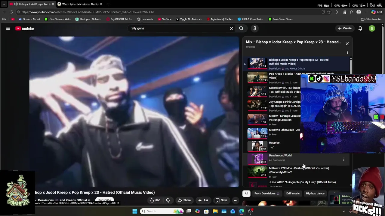
Task: Like the video with 860 likes
Action: pos(155,200)
